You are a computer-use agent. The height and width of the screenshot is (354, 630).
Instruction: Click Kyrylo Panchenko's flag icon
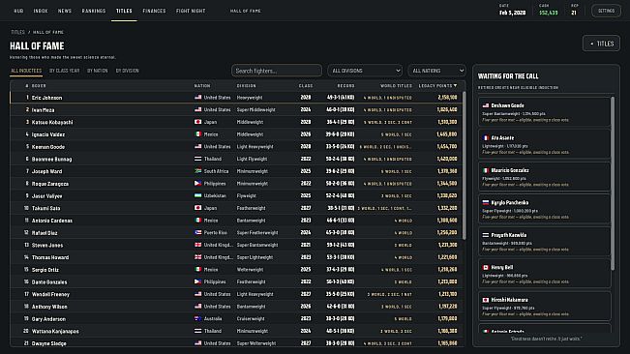[486, 203]
